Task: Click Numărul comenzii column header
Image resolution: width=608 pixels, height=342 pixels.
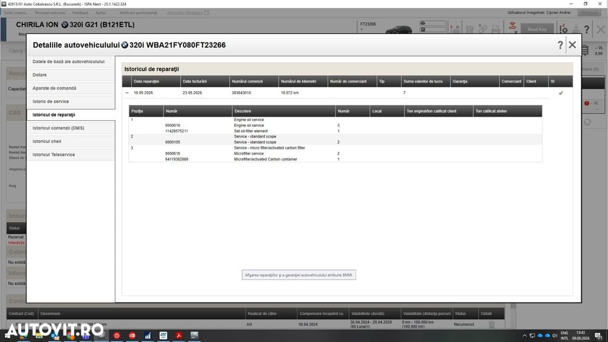Action: pos(254,81)
